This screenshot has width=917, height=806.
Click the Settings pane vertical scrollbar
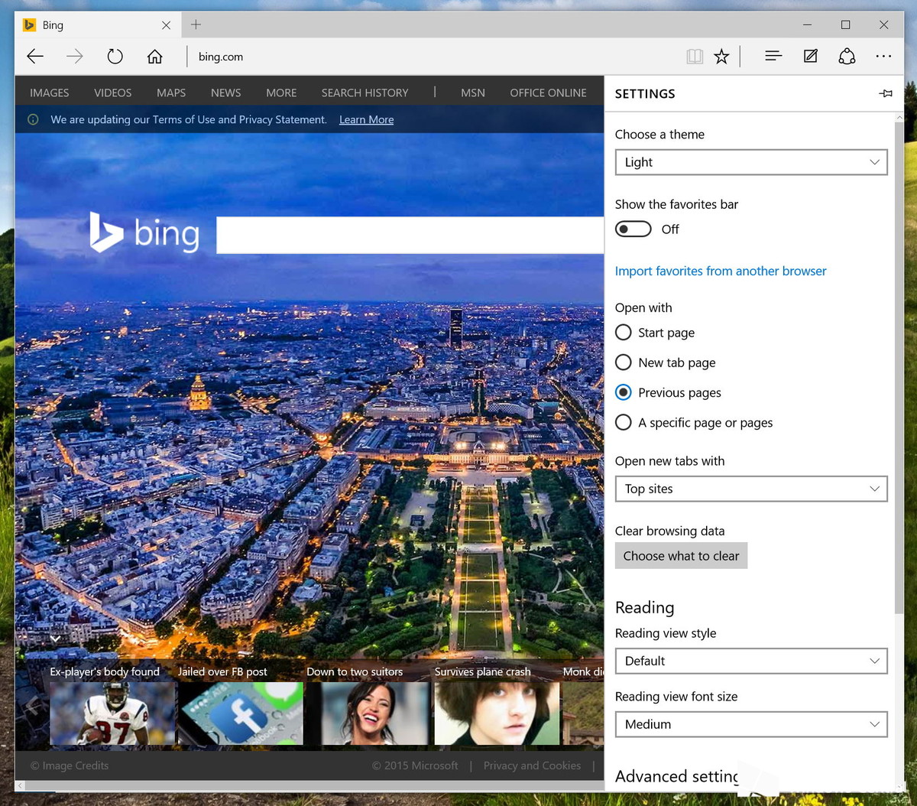tap(898, 367)
